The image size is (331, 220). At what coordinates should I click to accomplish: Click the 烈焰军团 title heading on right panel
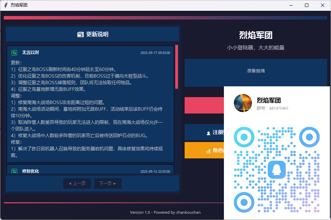pos(256,35)
